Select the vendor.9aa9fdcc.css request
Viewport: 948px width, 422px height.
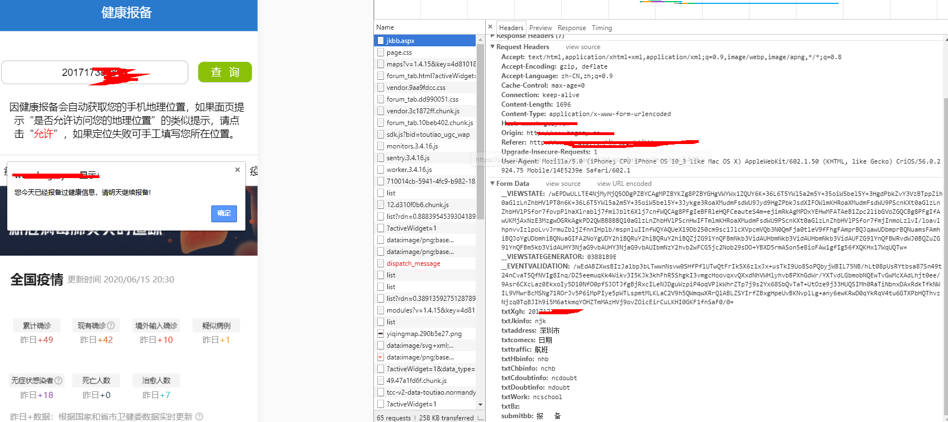[425, 88]
